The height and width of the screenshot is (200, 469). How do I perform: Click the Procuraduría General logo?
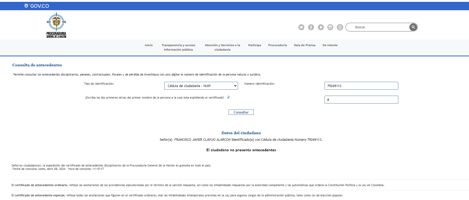[x=56, y=25]
